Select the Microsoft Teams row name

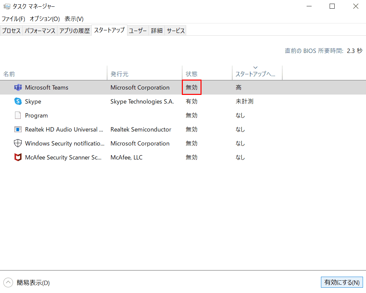(x=47, y=88)
